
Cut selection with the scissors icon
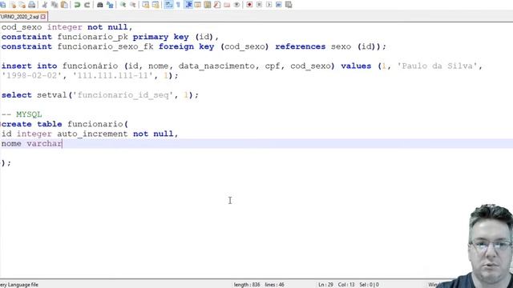tap(45, 5)
